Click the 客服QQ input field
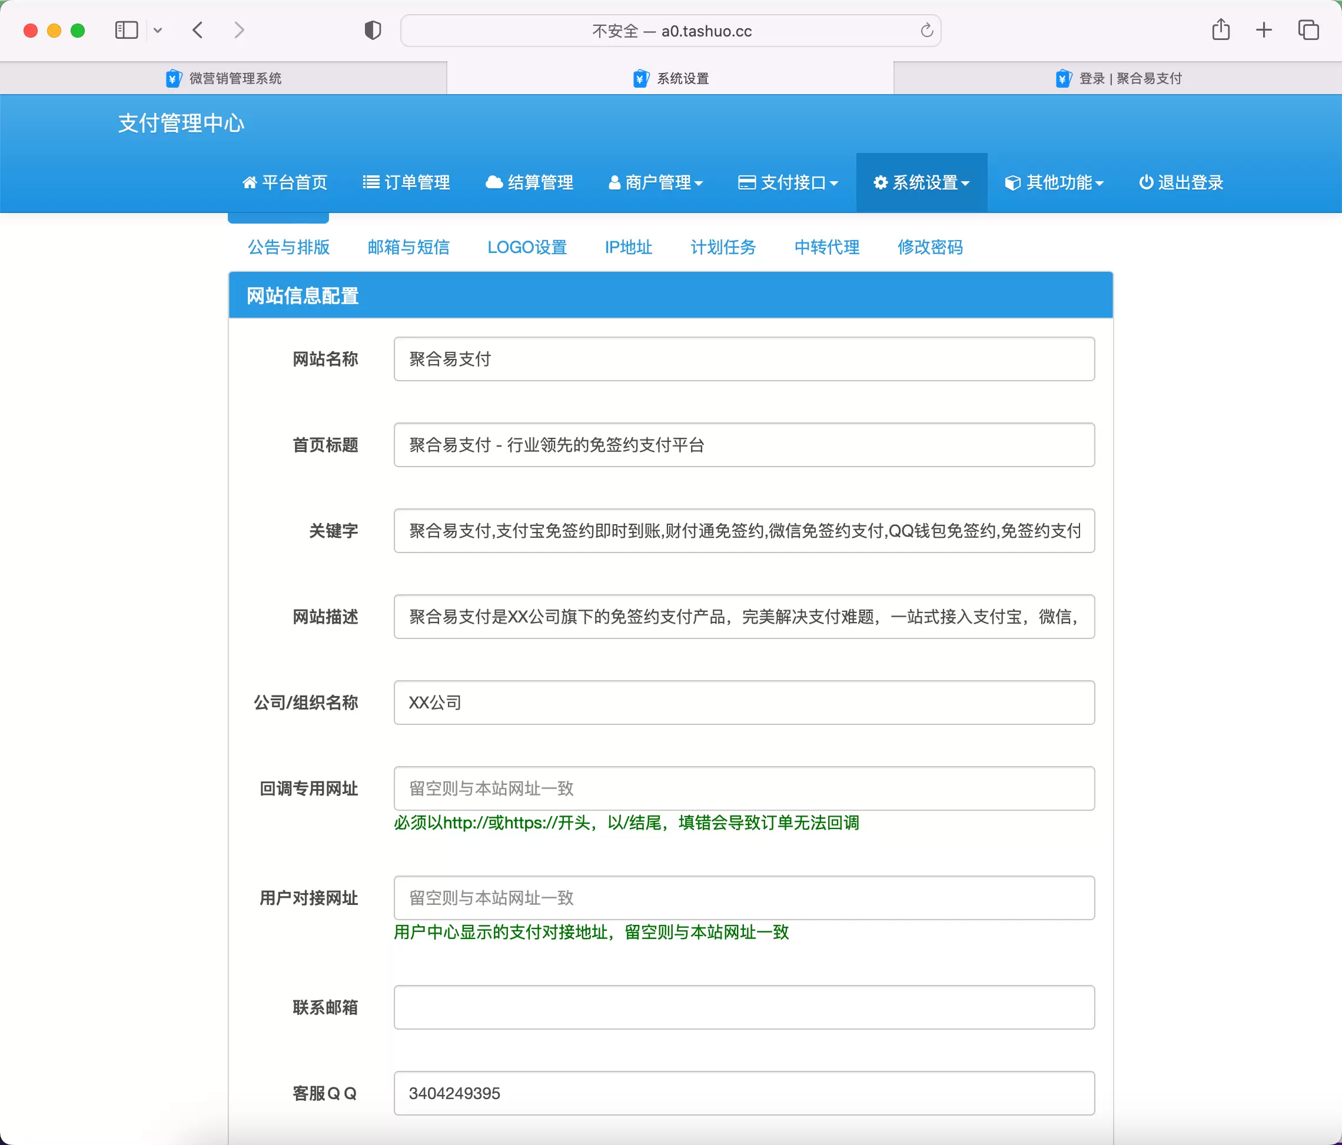1342x1145 pixels. pyautogui.click(x=744, y=1093)
